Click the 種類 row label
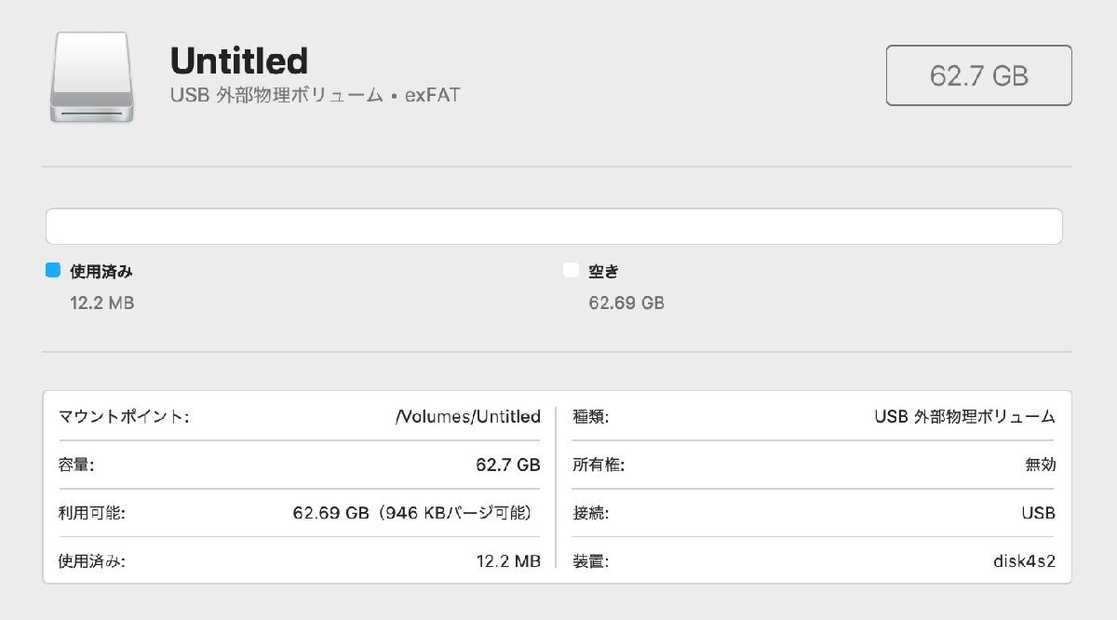The height and width of the screenshot is (620, 1117). [x=591, y=416]
